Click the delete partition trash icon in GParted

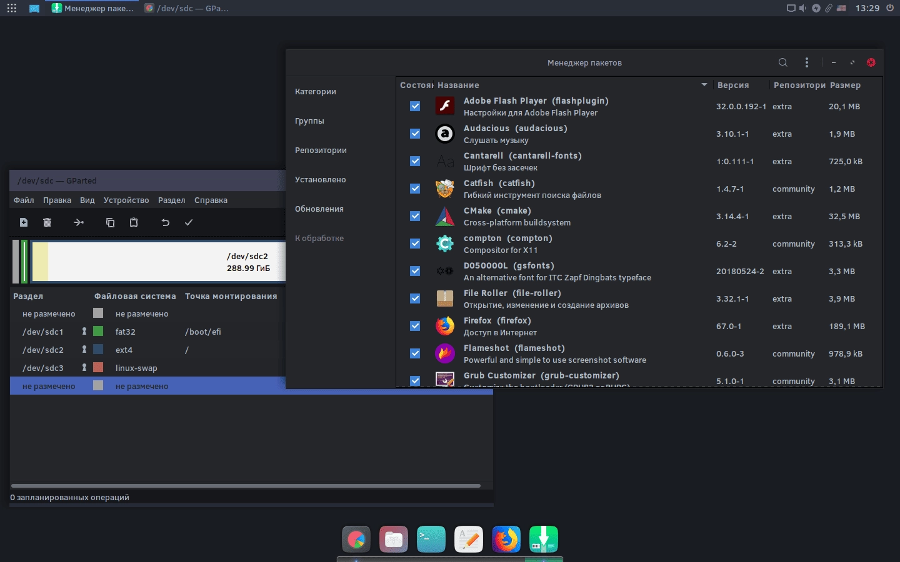47,222
